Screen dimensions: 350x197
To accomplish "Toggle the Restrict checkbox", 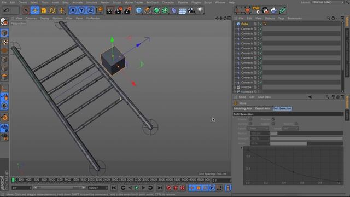I will (296, 124).
